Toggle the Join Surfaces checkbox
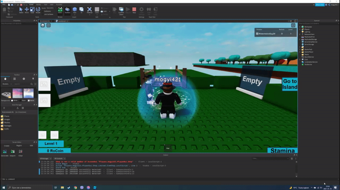This screenshot has height=190, width=340. [47, 14]
